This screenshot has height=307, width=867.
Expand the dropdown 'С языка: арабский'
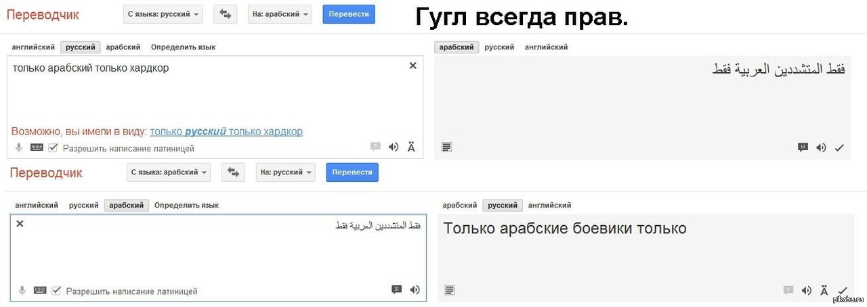coord(169,172)
